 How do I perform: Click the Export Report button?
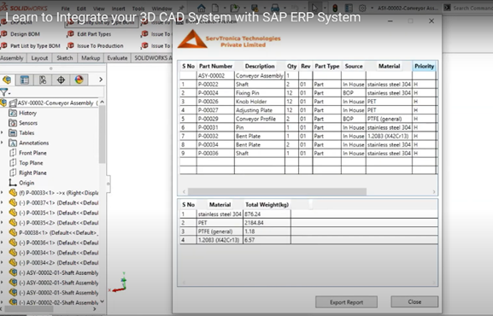(x=347, y=302)
